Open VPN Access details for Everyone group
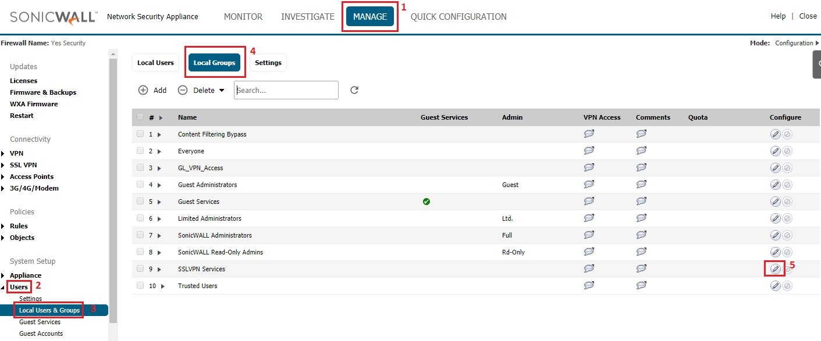 click(x=589, y=150)
